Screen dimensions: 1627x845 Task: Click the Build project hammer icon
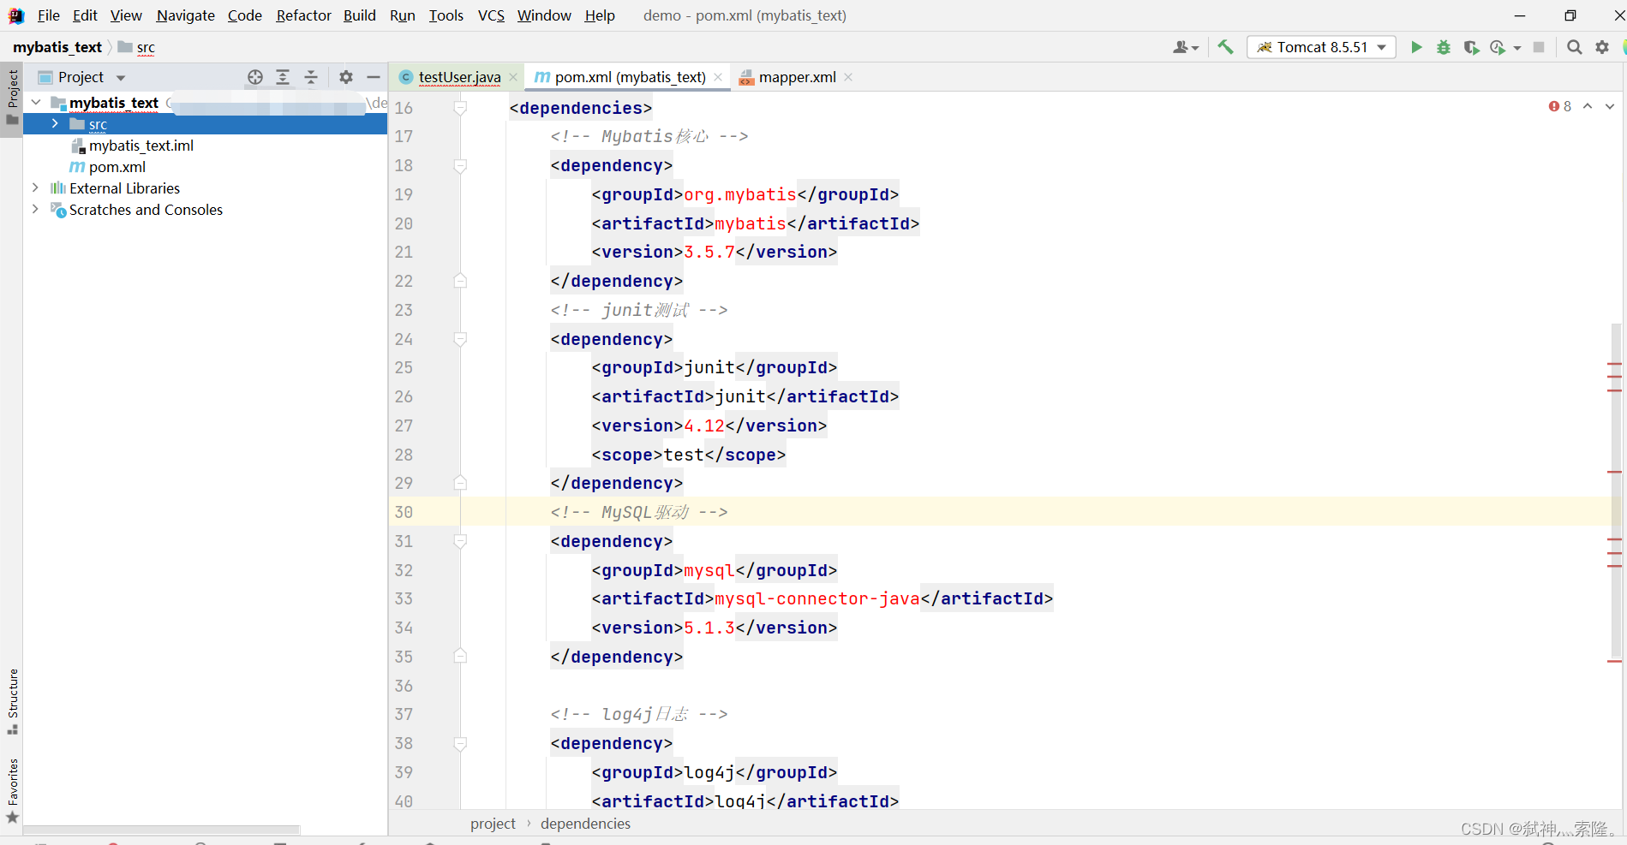click(x=1226, y=47)
